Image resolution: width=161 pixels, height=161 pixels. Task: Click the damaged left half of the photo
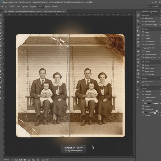43,86
